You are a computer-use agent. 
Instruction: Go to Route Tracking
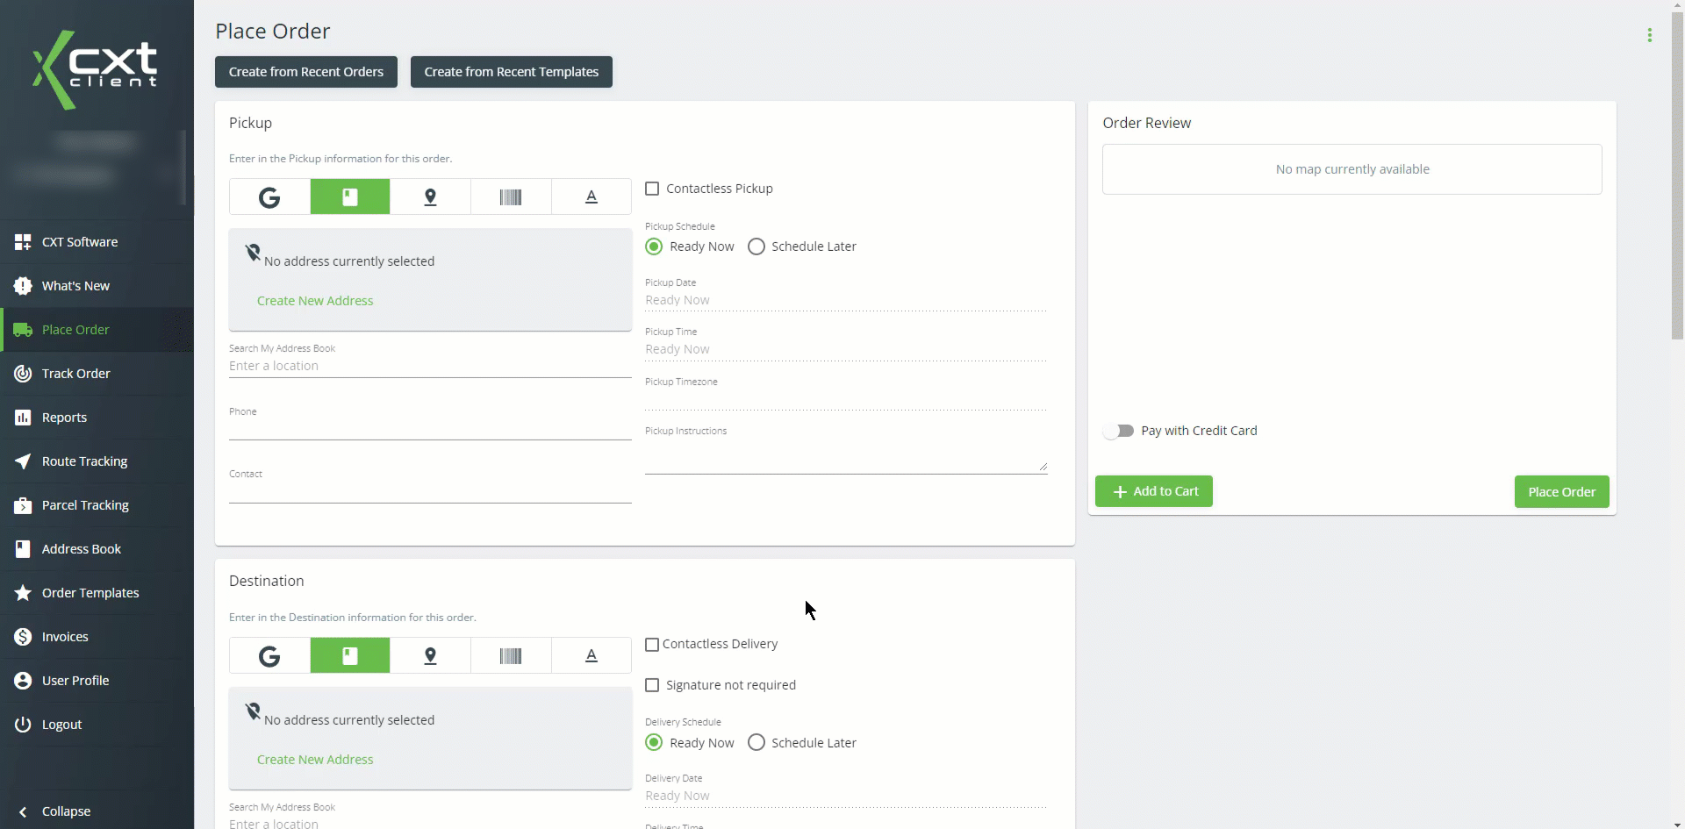84,461
